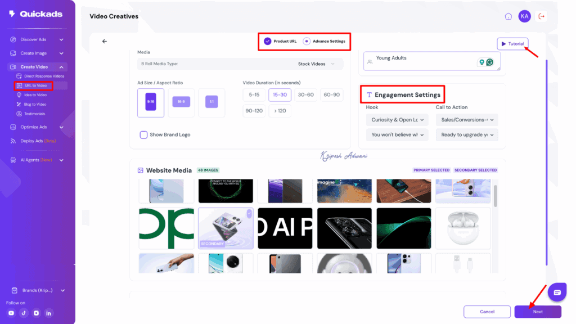The image size is (576, 324).
Task: Select Idea to Video option
Action: click(x=35, y=94)
